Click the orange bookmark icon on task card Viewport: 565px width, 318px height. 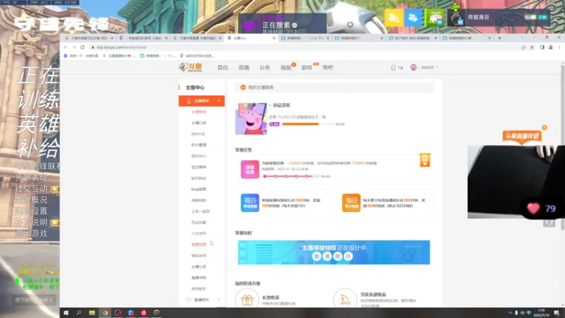tap(425, 160)
